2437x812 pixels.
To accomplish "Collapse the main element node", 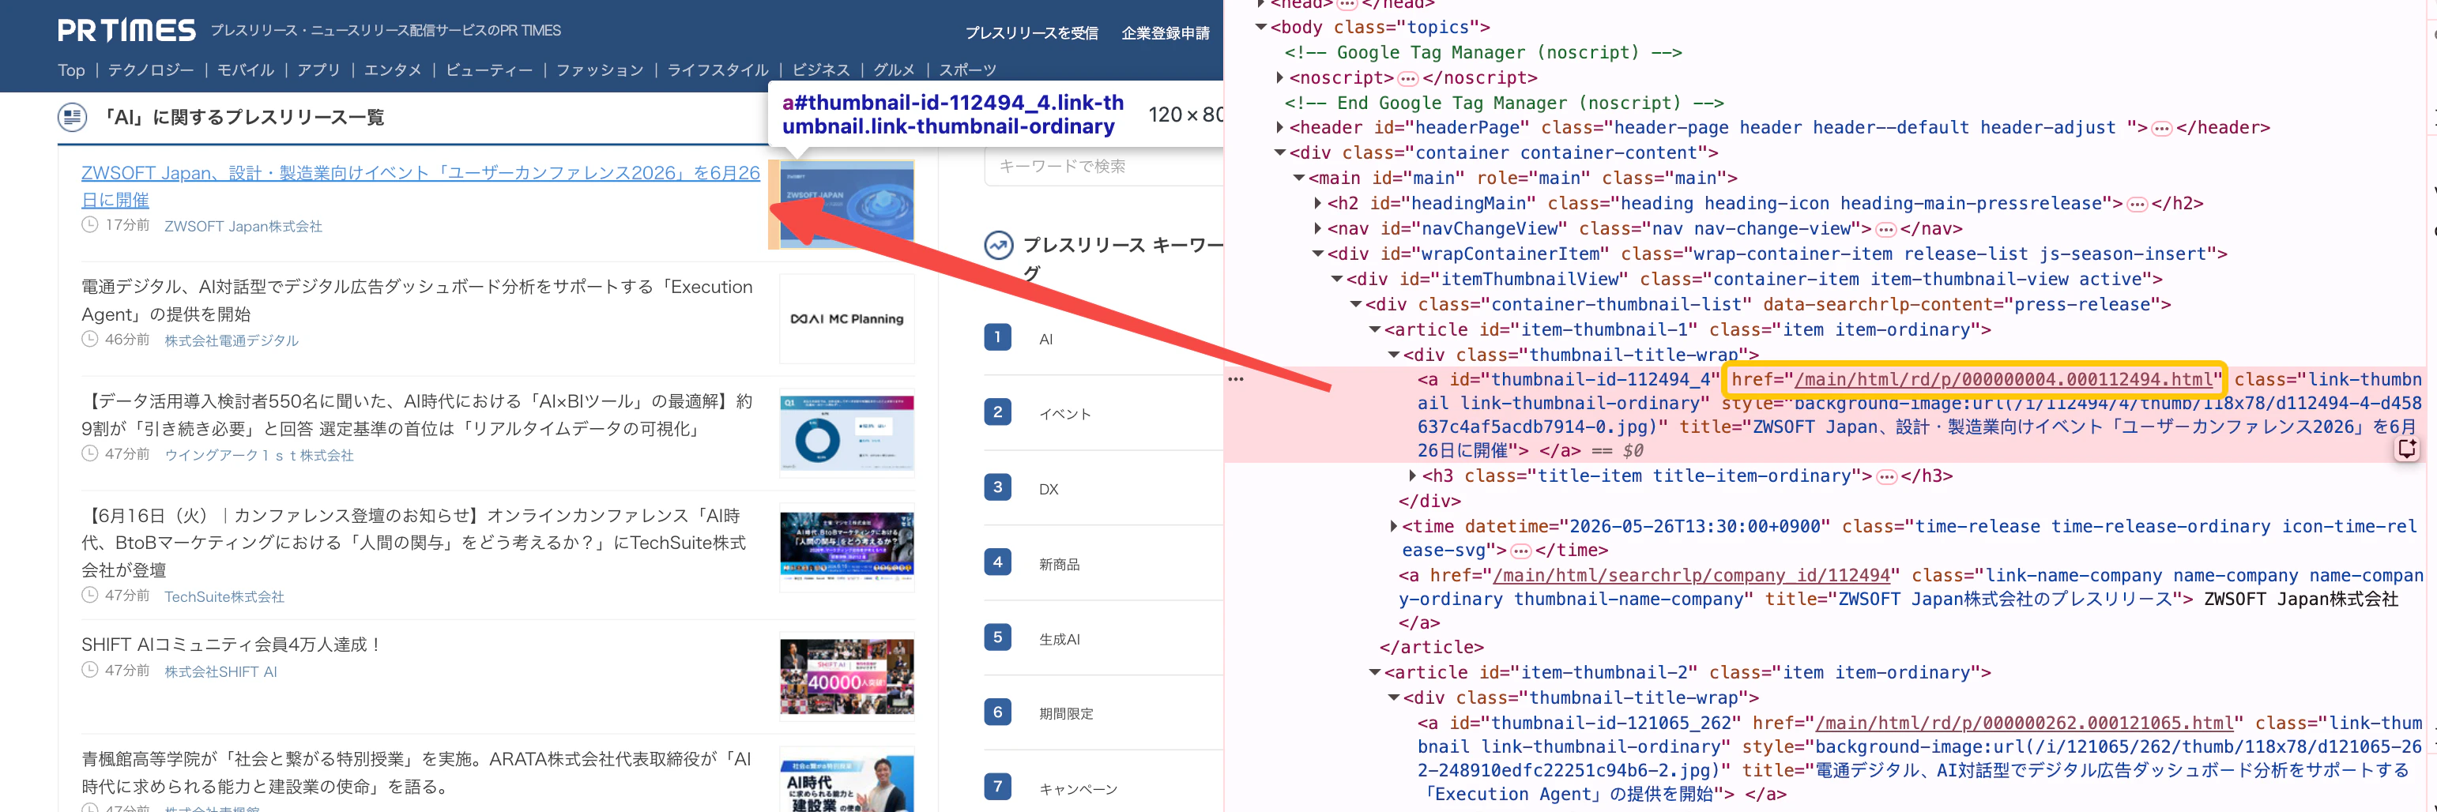I will pyautogui.click(x=1299, y=178).
